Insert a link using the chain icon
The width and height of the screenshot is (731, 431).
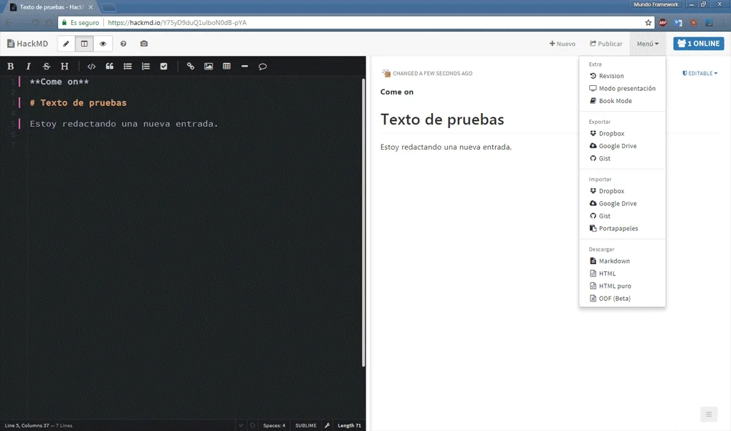pyautogui.click(x=190, y=66)
